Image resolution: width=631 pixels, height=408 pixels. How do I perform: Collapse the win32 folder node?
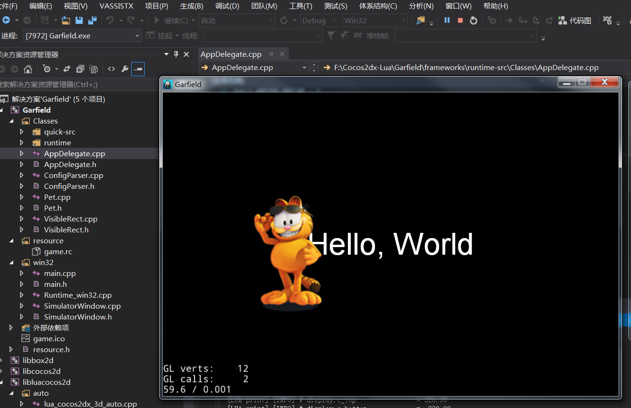coord(11,262)
